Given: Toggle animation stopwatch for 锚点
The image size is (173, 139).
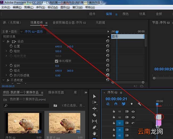Looking at the screenshot, I should [11, 70].
